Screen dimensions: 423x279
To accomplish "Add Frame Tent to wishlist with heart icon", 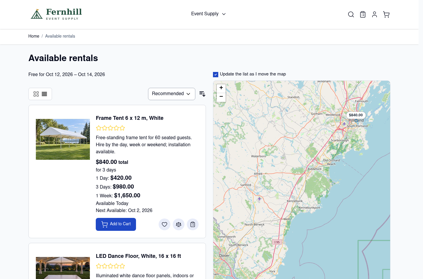I will 164,224.
